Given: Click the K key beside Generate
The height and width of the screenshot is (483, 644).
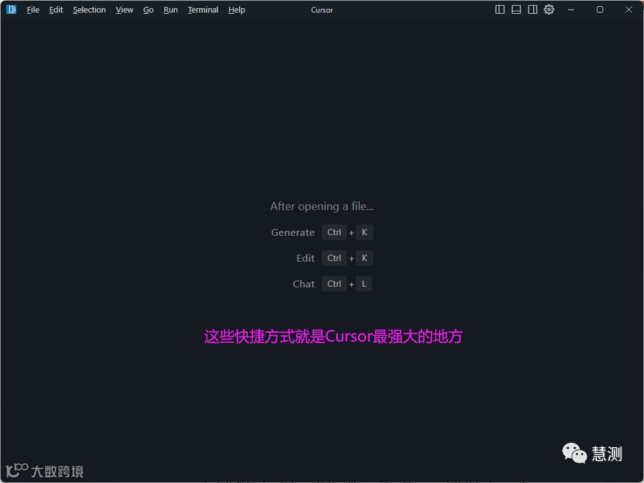Looking at the screenshot, I should (x=364, y=232).
